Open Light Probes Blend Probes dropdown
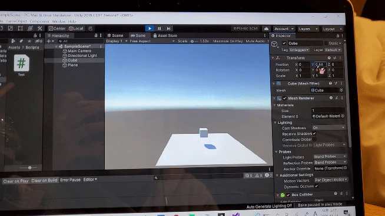The width and height of the screenshot is (385, 216). (330, 156)
